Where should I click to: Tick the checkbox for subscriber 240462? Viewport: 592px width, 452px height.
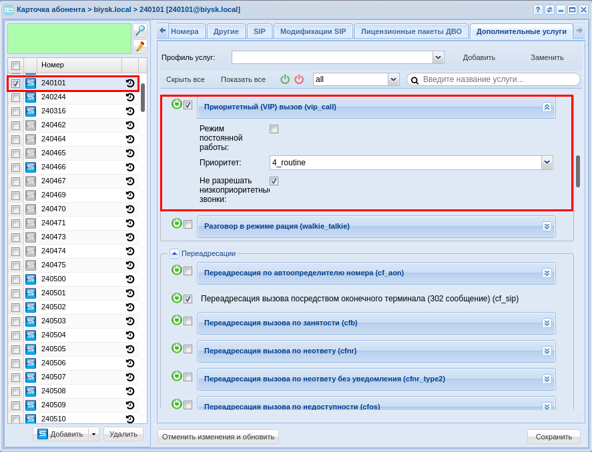(x=15, y=125)
